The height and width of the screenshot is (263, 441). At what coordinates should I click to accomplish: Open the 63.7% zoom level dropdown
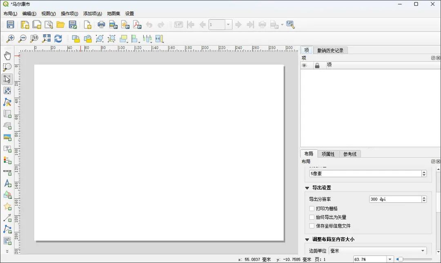(390, 259)
